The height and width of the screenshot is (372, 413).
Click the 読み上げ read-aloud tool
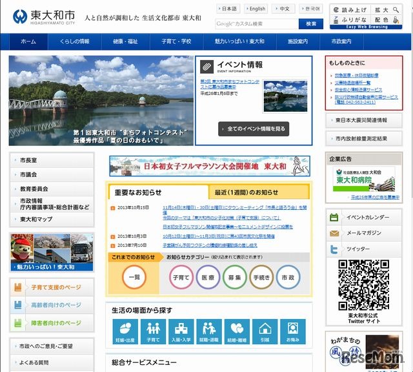click(x=350, y=10)
